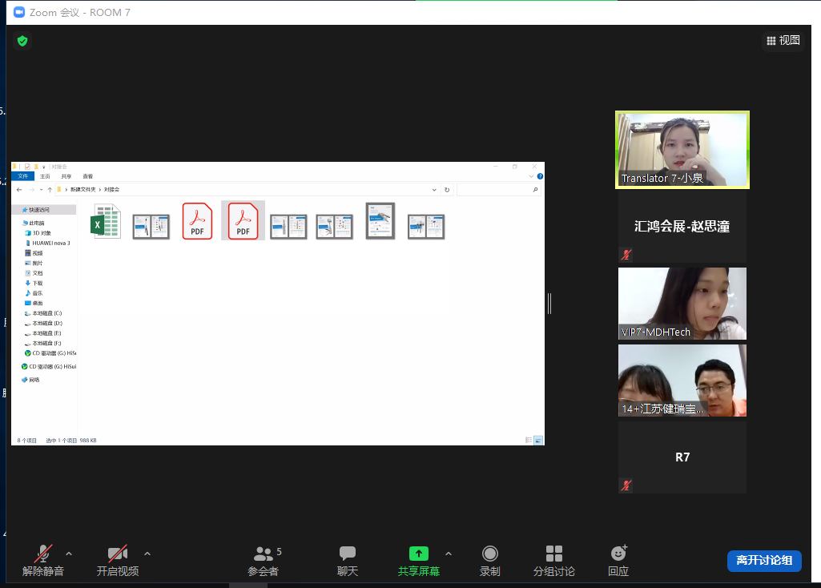Switch to the 共享 ribbon tab
This screenshot has height=588, width=821.
pos(65,176)
